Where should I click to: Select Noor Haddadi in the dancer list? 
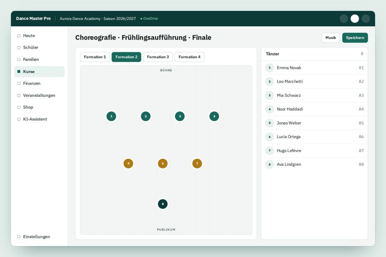pos(314,109)
